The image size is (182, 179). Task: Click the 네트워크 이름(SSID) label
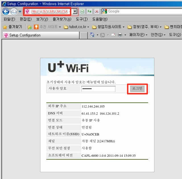[x=64, y=134]
